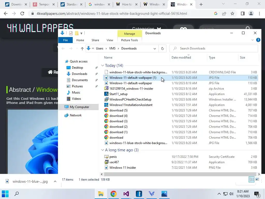Show hidden tray icons chevron
The image size is (265, 199).
219,194
